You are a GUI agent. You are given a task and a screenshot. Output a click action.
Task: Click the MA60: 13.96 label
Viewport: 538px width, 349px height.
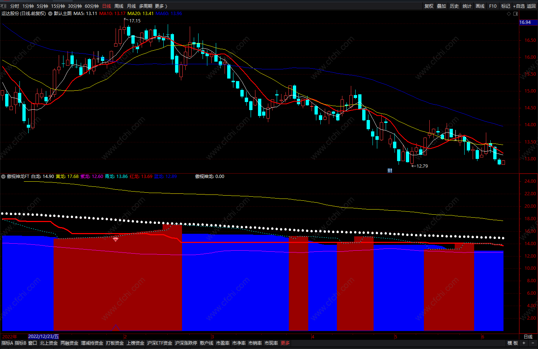[x=169, y=14]
